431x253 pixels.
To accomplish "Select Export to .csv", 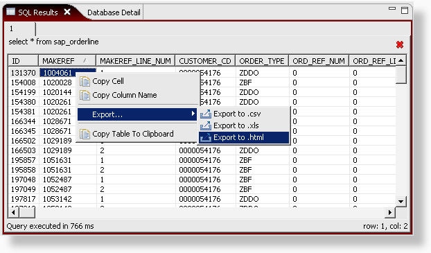I will point(244,114).
